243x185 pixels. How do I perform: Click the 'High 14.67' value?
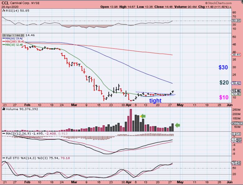(127, 7)
